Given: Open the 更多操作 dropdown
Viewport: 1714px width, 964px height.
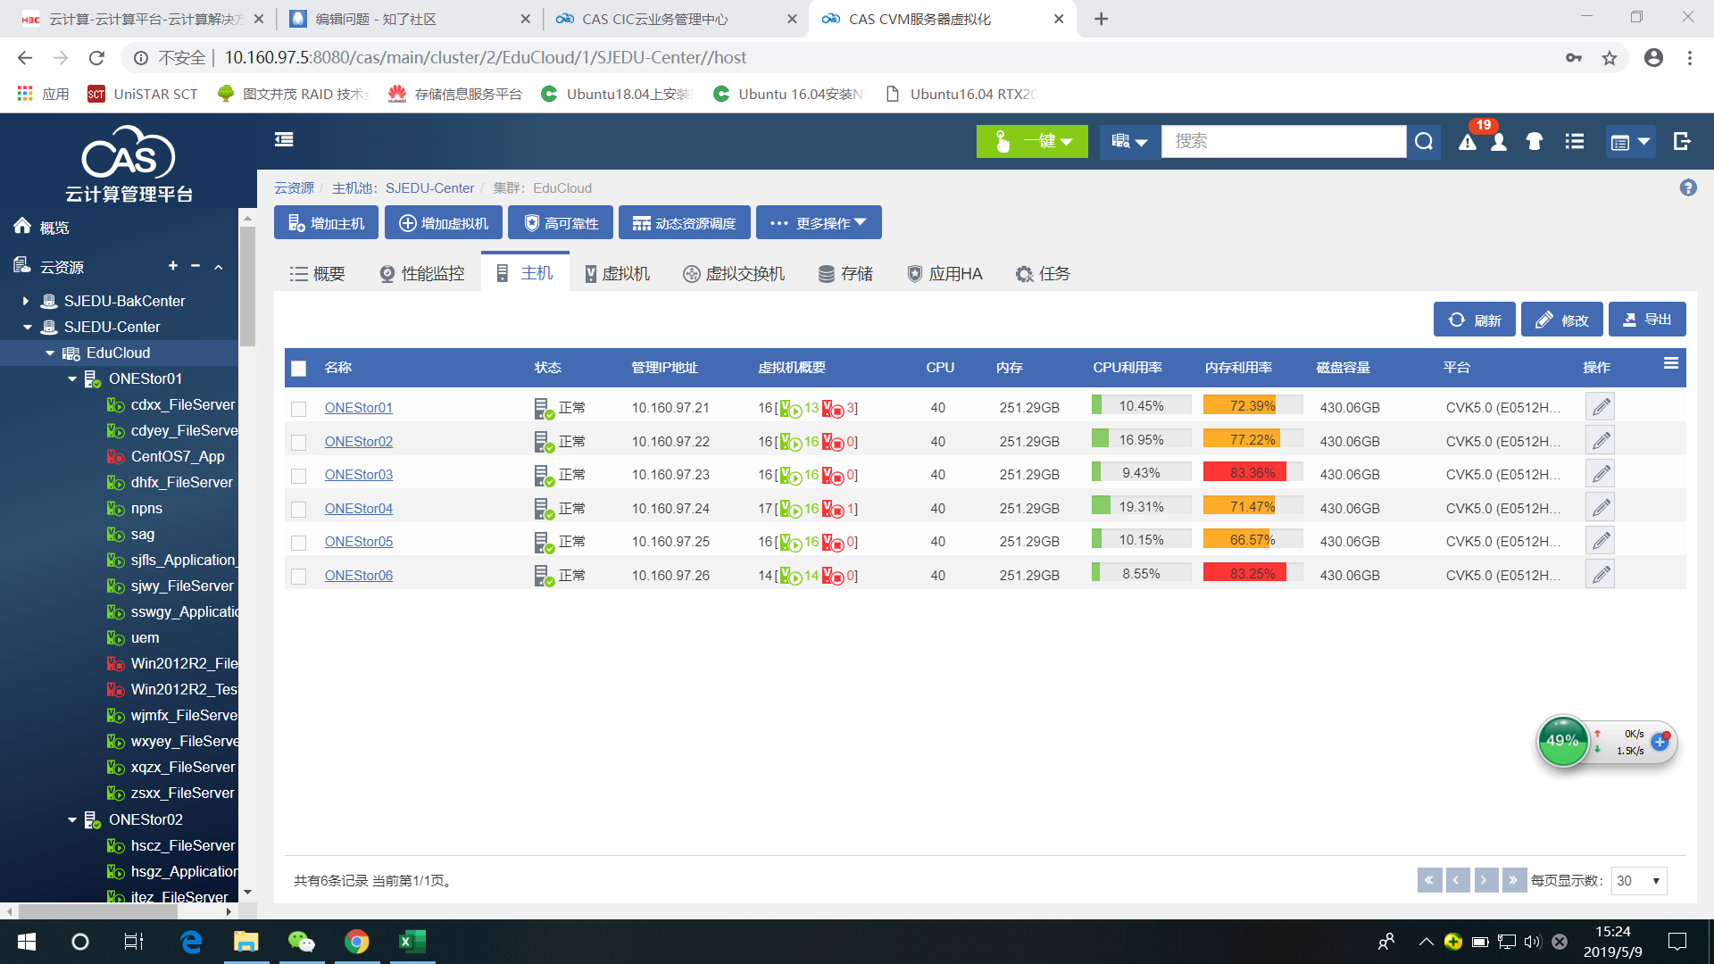Looking at the screenshot, I should click(819, 223).
